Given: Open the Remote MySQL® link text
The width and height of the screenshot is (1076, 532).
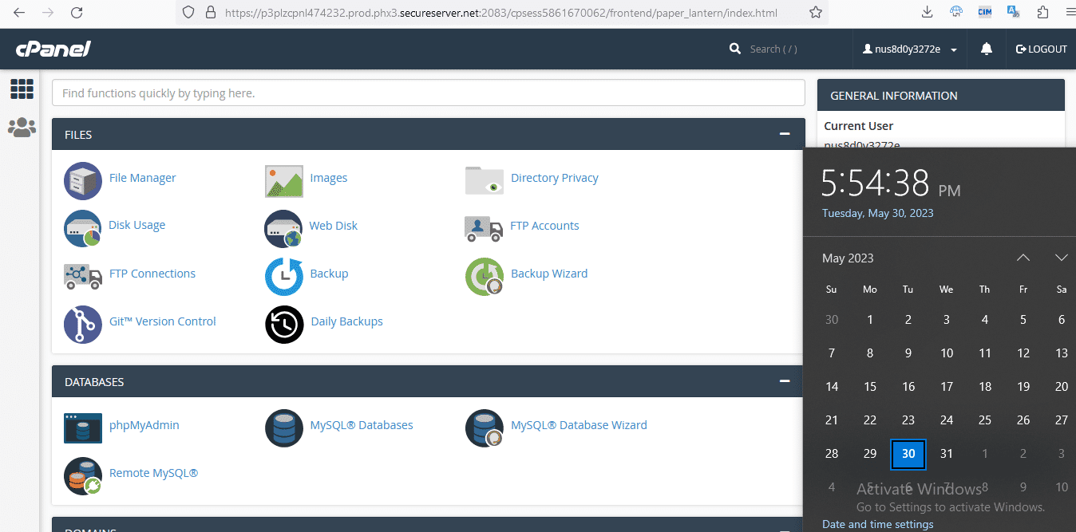Looking at the screenshot, I should click(x=153, y=473).
